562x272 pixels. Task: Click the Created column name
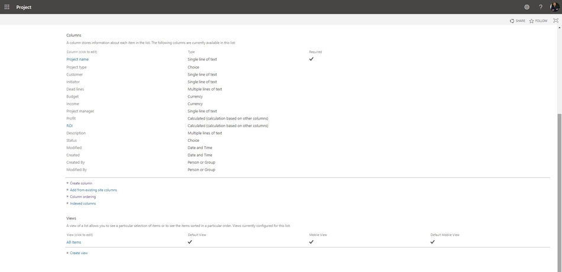pyautogui.click(x=73, y=155)
